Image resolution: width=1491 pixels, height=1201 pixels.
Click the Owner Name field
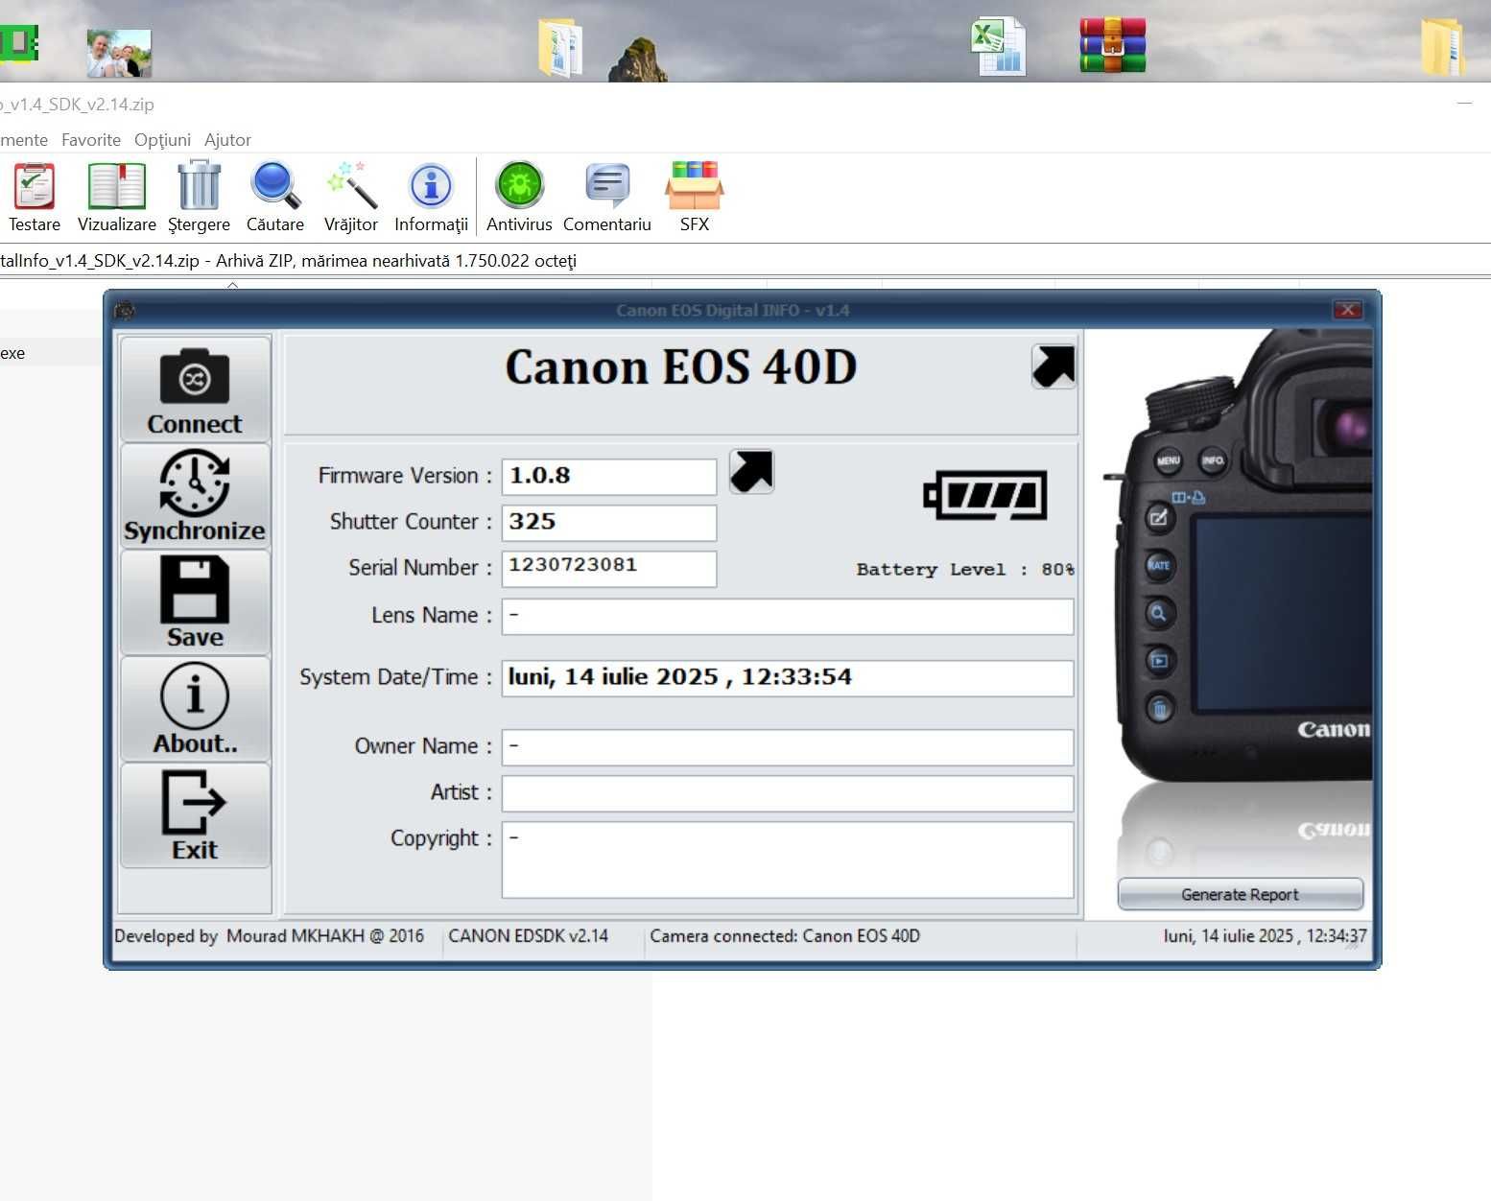(x=788, y=747)
